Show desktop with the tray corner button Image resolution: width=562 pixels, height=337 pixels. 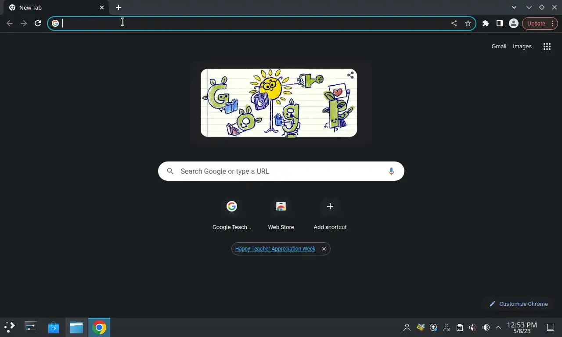click(x=551, y=327)
